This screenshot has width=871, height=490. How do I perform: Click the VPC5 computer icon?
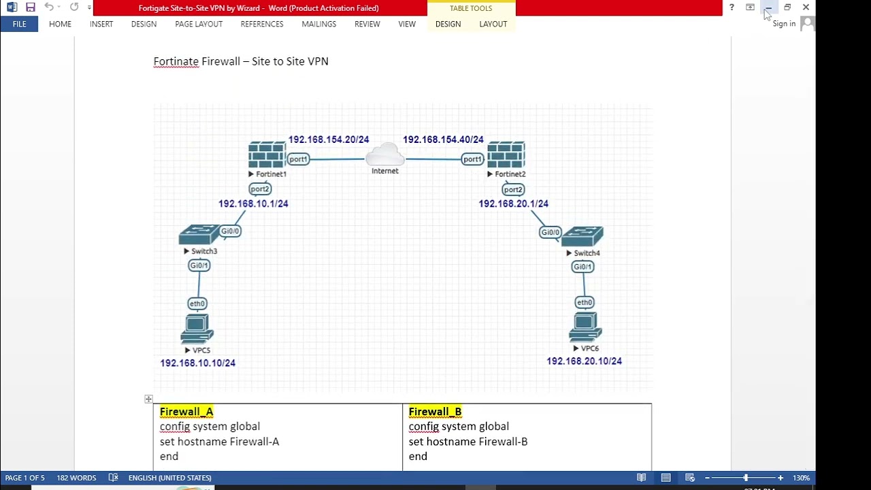[197, 329]
